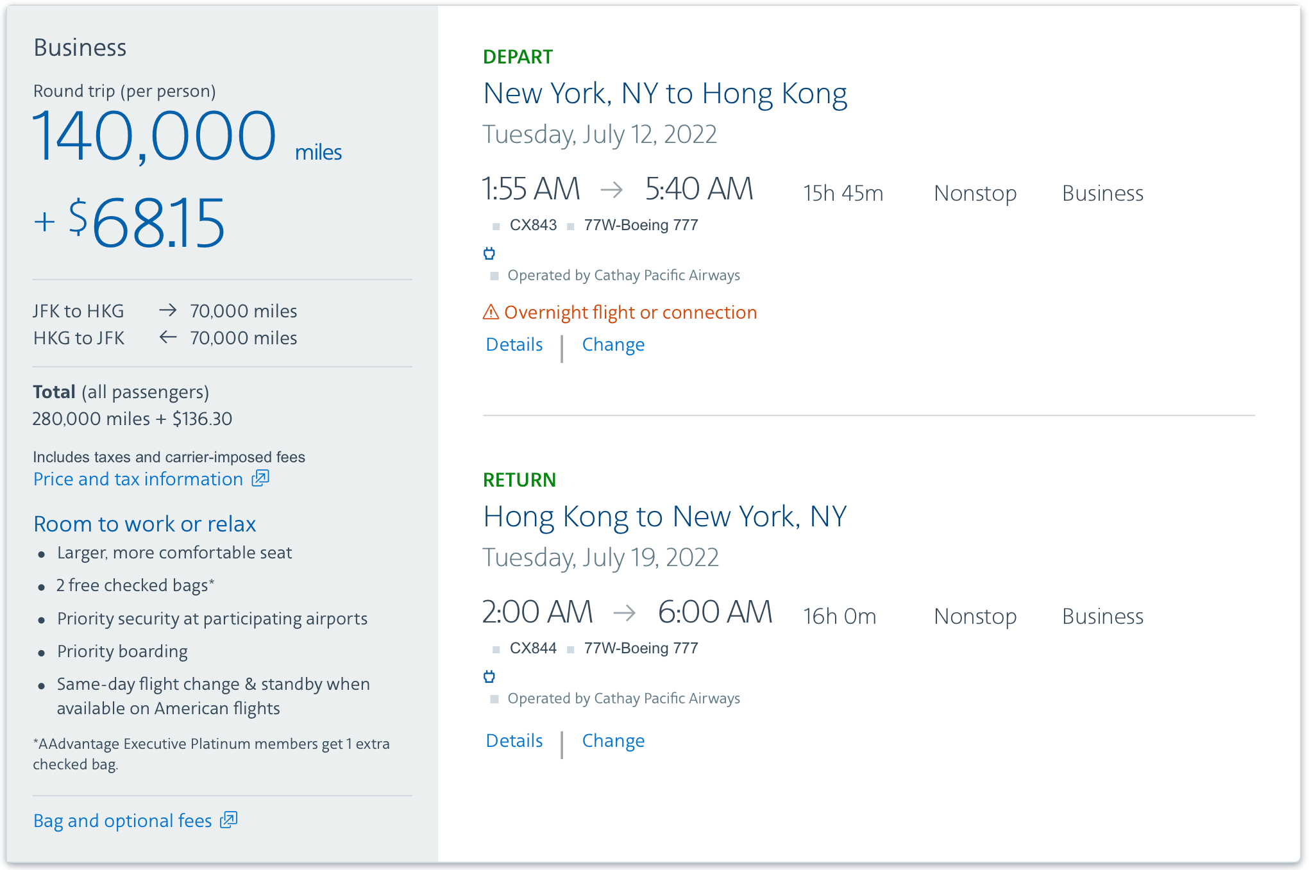Select the Business fare panel heading

click(x=80, y=47)
